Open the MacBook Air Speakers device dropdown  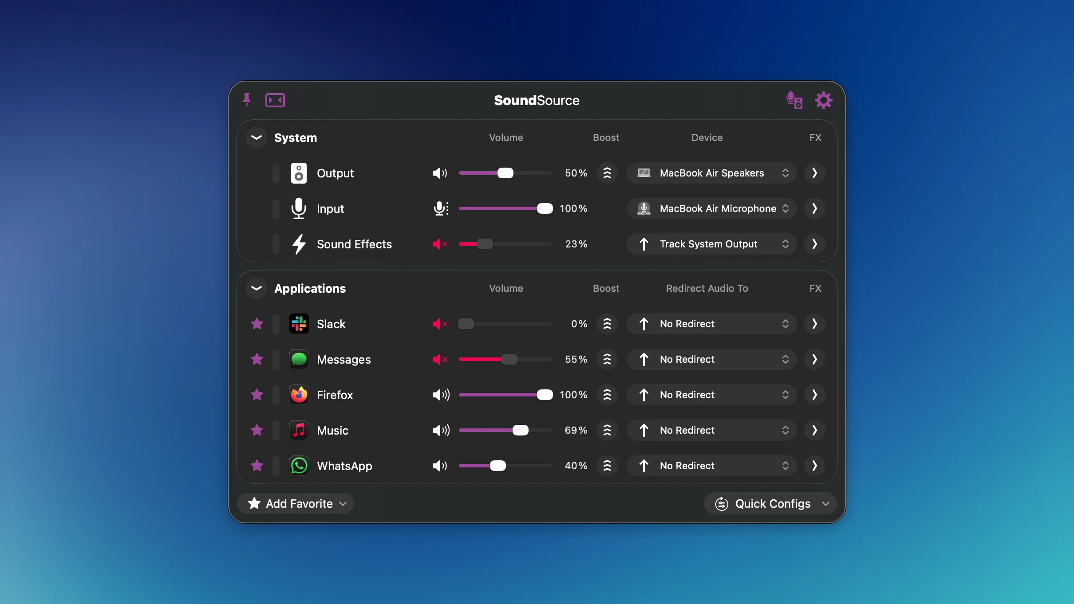click(x=711, y=173)
